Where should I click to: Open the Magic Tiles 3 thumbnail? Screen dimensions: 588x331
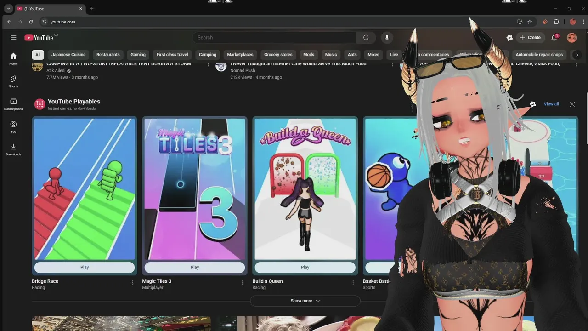(195, 188)
